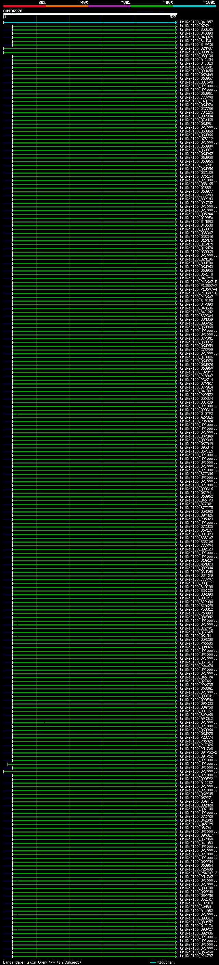Open hit UniRef100_Q4LB57
This screenshot has width=219, height=965.
tap(196, 22)
